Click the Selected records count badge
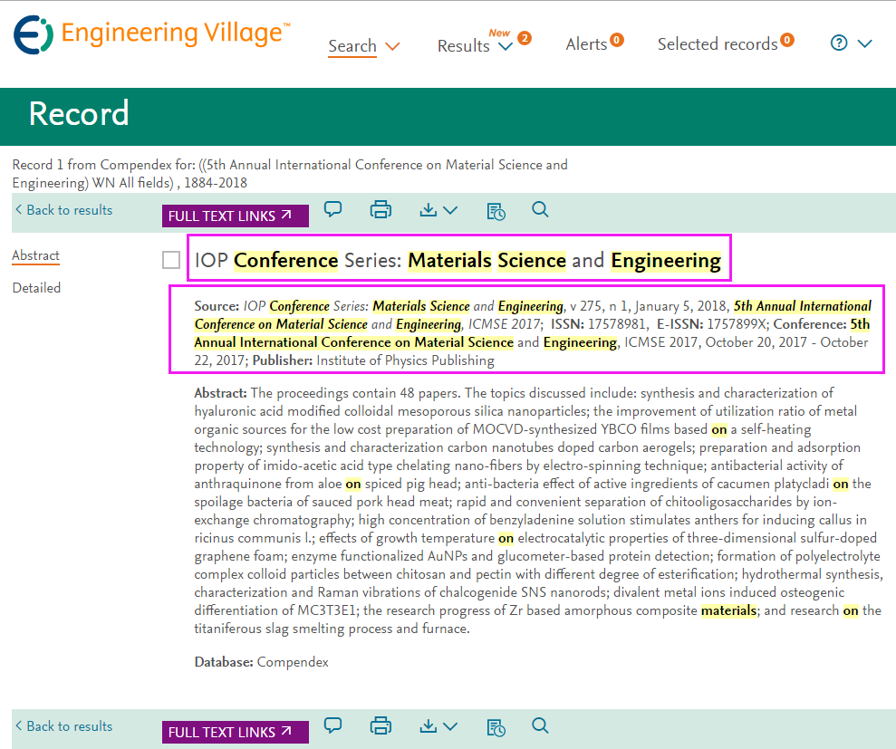The height and width of the screenshot is (749, 896). (787, 40)
